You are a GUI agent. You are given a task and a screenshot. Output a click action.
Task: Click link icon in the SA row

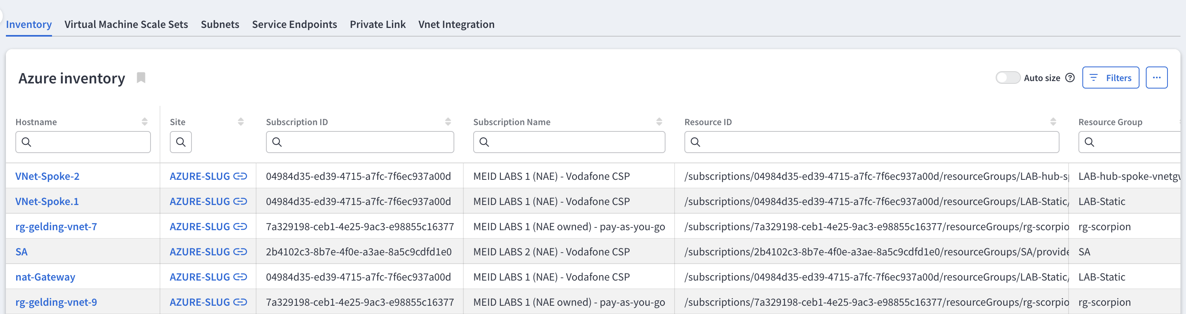[x=240, y=251]
